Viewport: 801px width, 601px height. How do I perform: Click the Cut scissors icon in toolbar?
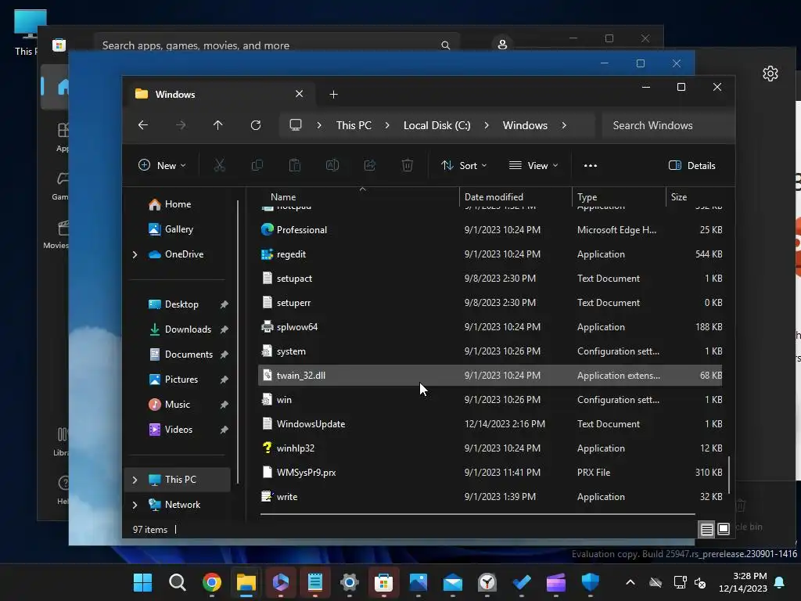click(219, 165)
